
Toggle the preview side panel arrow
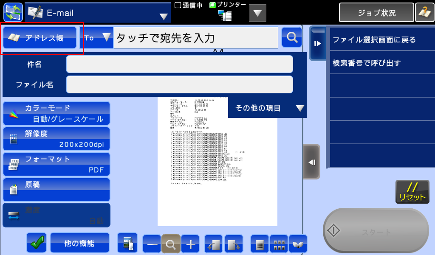pos(312,162)
